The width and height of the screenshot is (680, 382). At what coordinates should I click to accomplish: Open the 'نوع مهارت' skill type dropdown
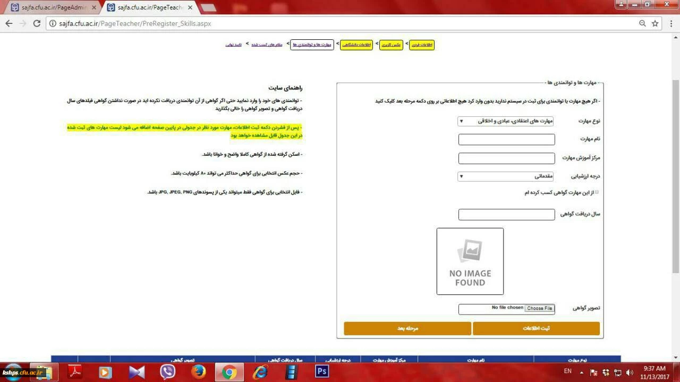506,121
